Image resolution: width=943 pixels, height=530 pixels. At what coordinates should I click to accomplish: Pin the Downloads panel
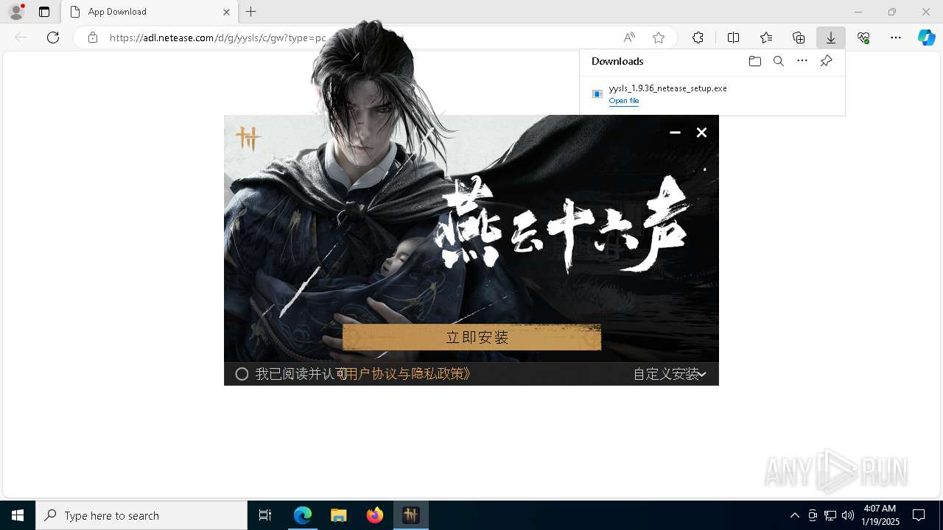tap(826, 61)
